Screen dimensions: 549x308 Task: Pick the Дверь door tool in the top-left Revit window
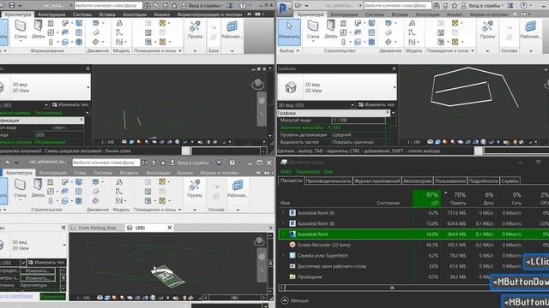(x=38, y=29)
